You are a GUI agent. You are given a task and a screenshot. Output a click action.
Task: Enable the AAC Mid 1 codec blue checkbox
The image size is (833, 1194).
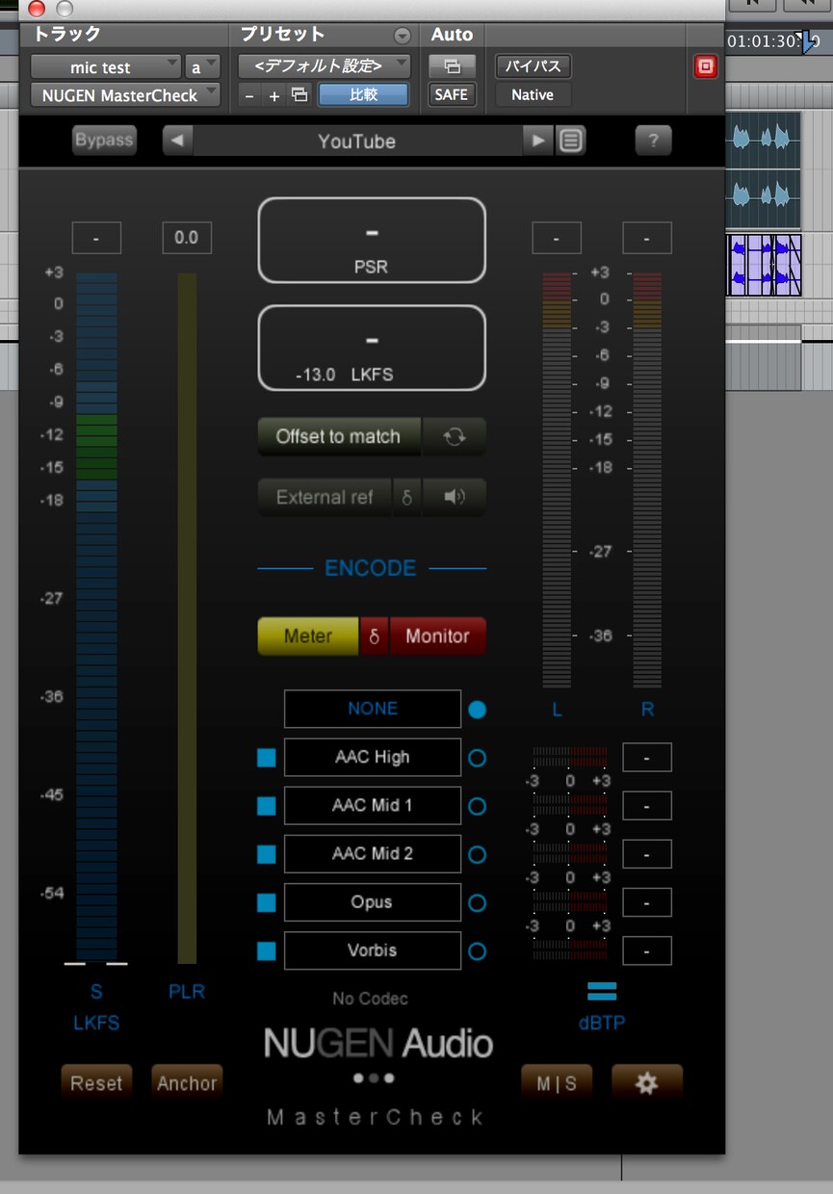(x=267, y=806)
